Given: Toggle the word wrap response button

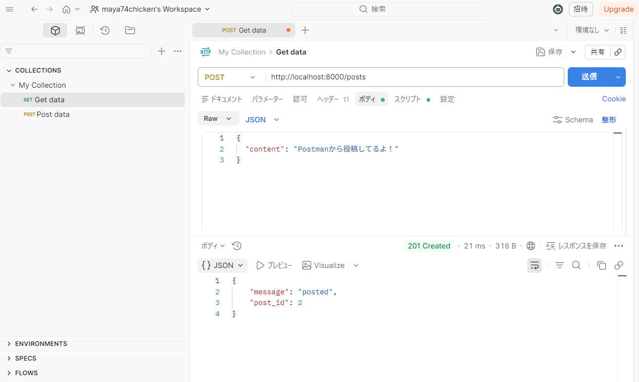Looking at the screenshot, I should click(x=535, y=266).
